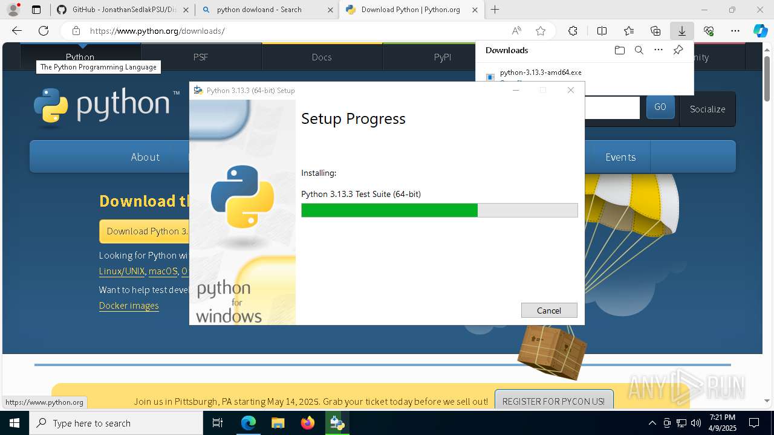Image resolution: width=774 pixels, height=435 pixels.
Task: Click REGISTER FOR PYCON US! button
Action: tap(553, 401)
